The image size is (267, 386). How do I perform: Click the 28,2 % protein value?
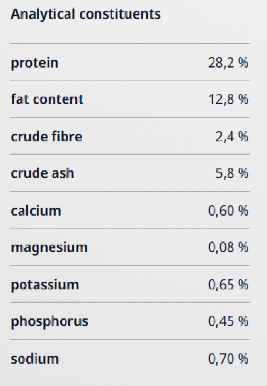coord(228,63)
